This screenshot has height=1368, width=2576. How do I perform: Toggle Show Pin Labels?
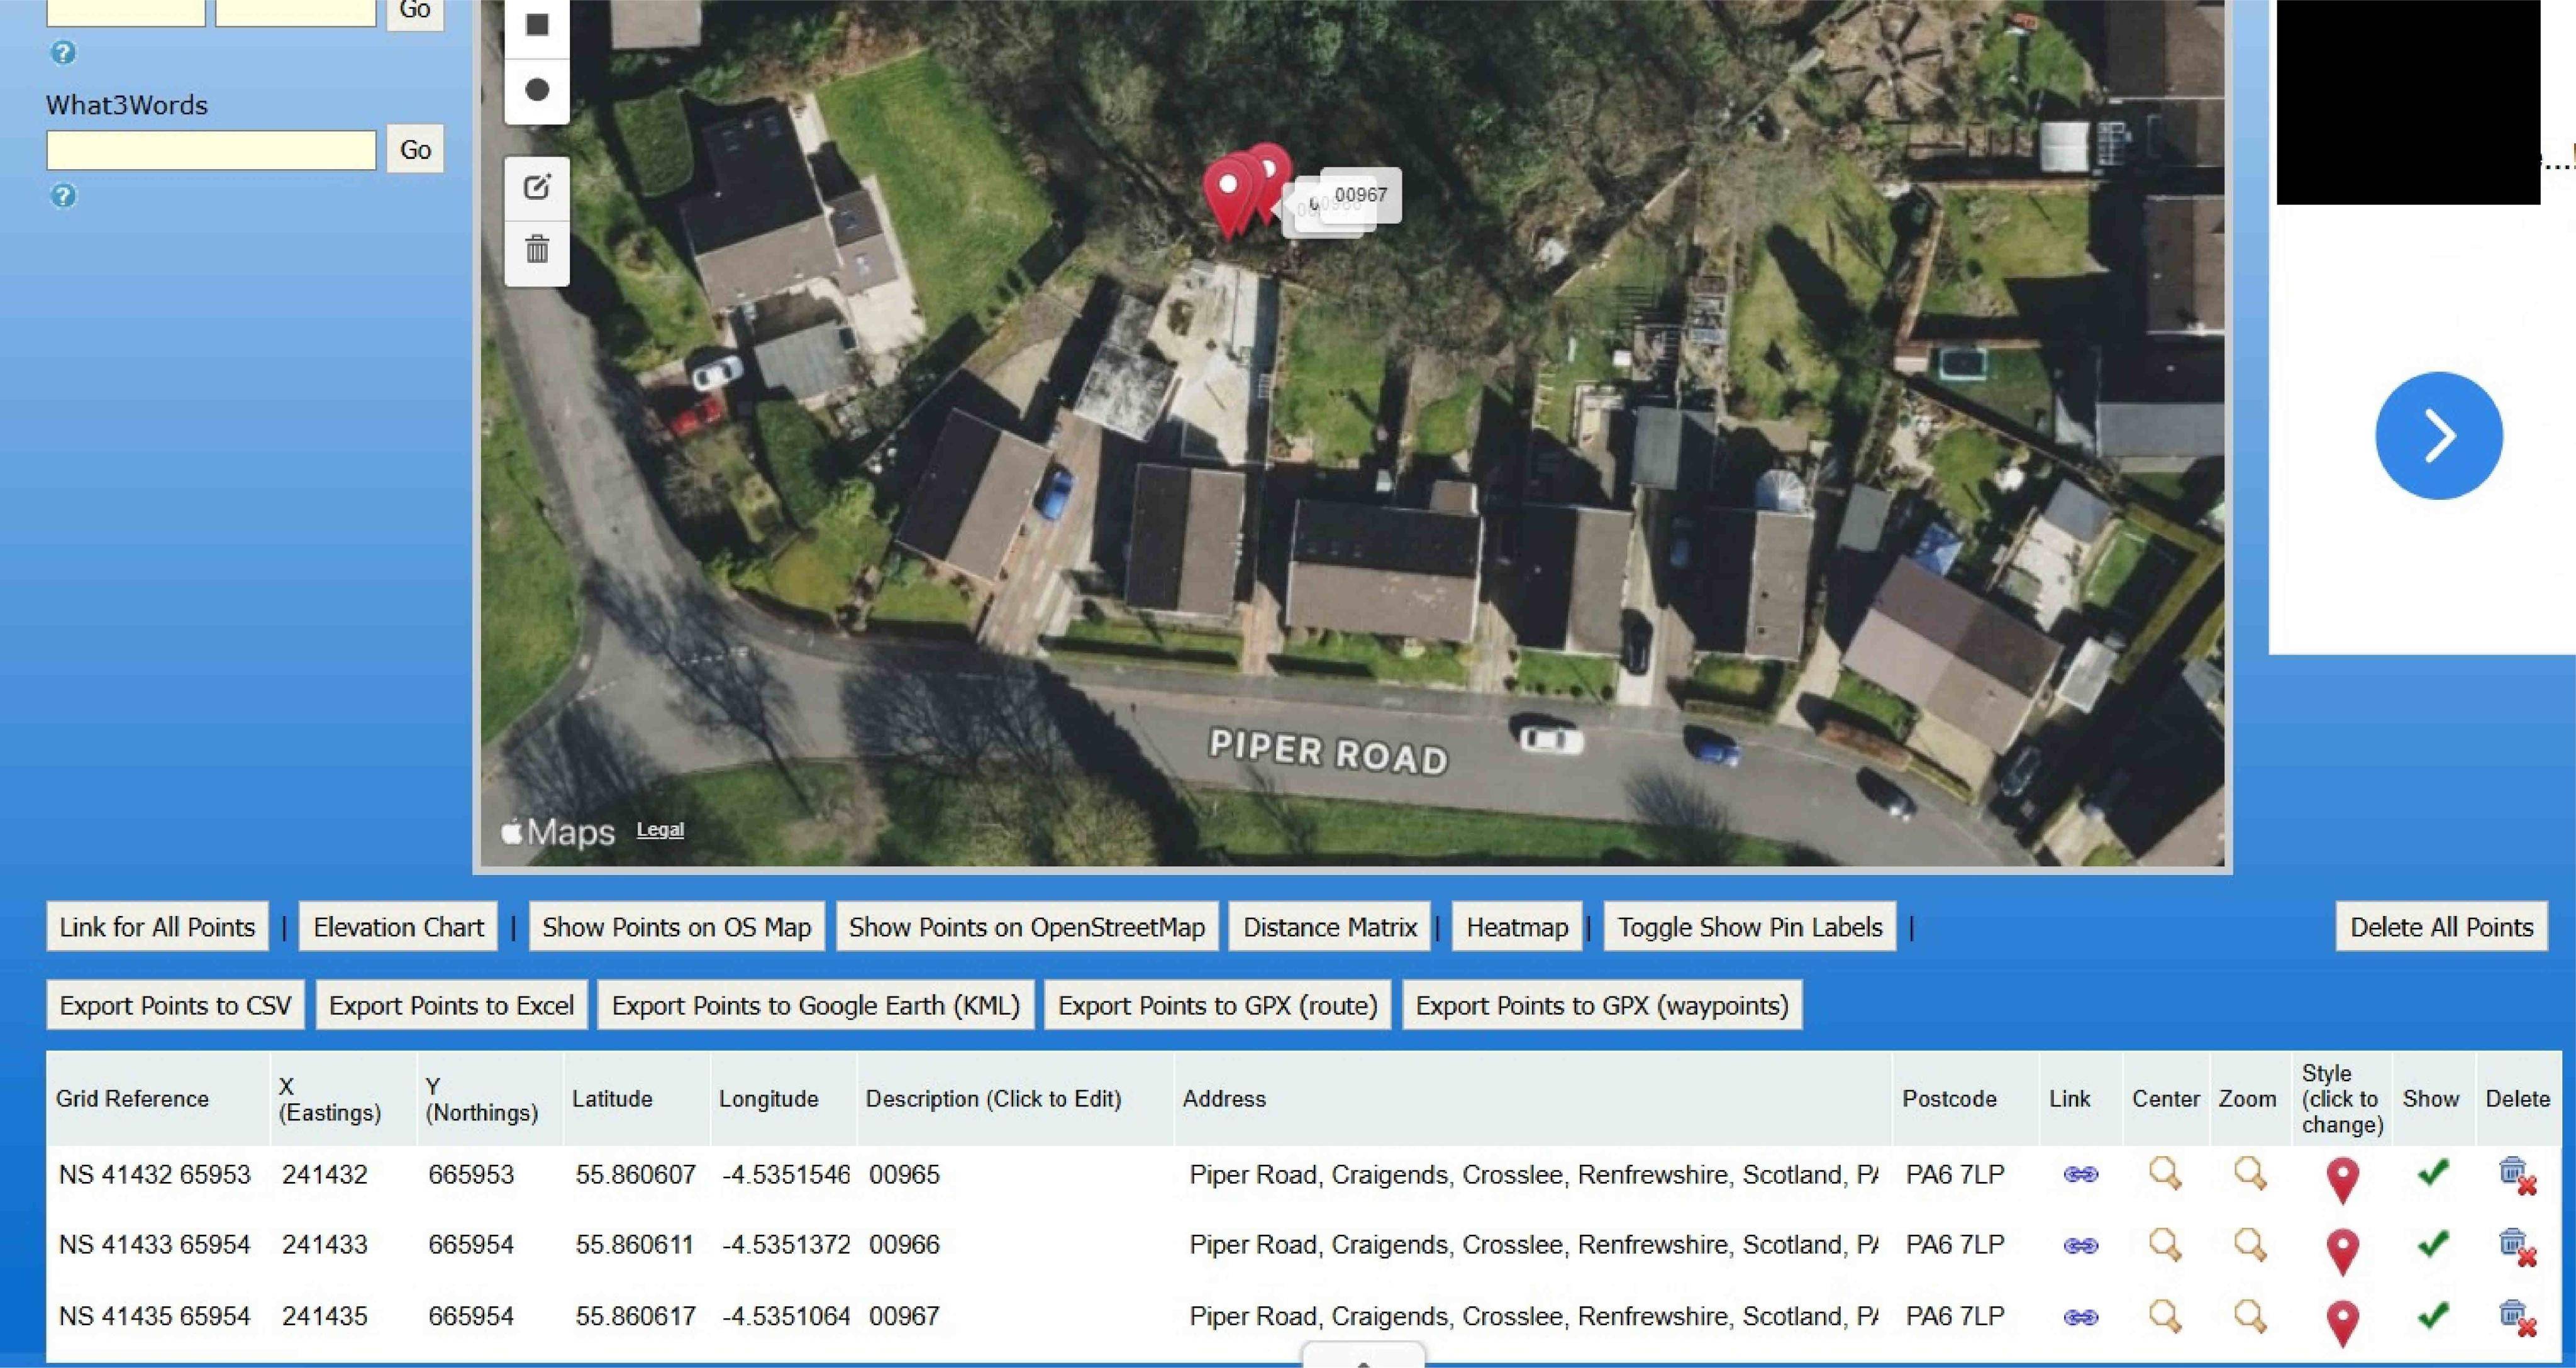(x=1750, y=927)
